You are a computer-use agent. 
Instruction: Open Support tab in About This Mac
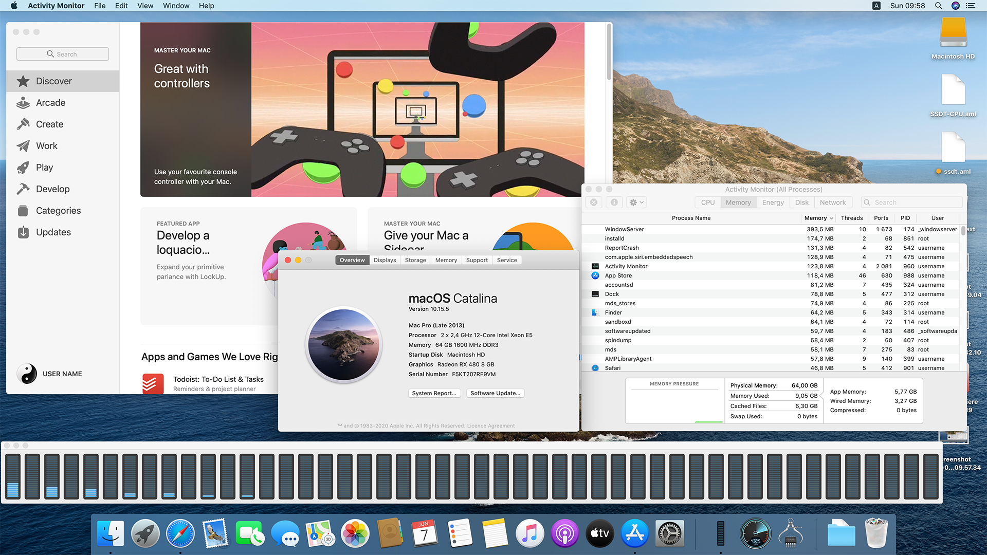(x=477, y=260)
